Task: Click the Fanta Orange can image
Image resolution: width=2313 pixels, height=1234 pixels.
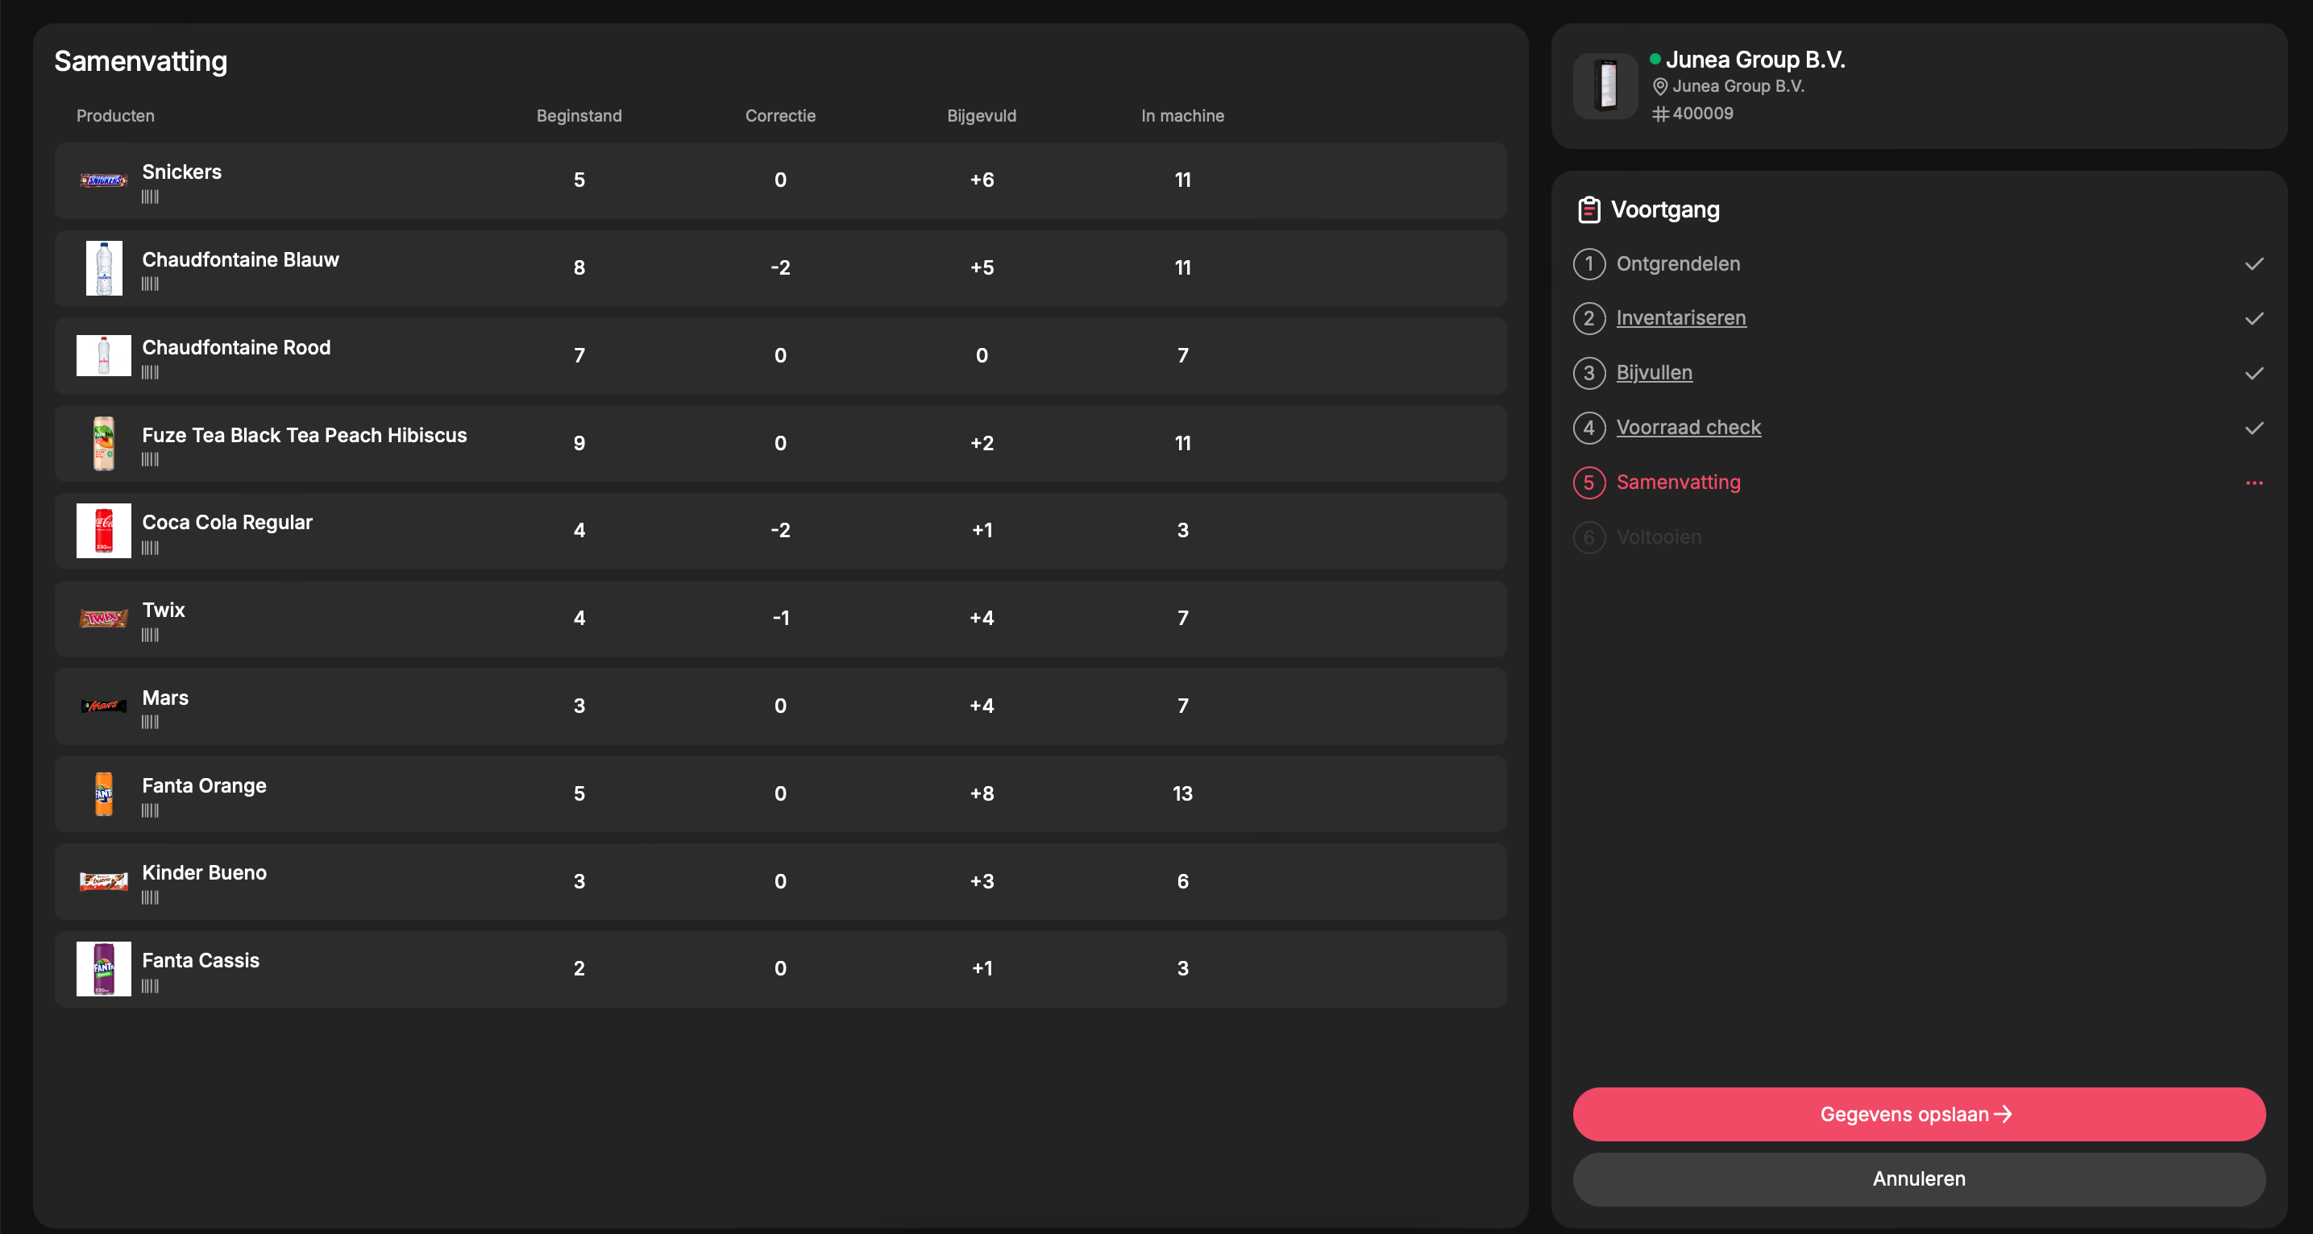Action: click(103, 793)
